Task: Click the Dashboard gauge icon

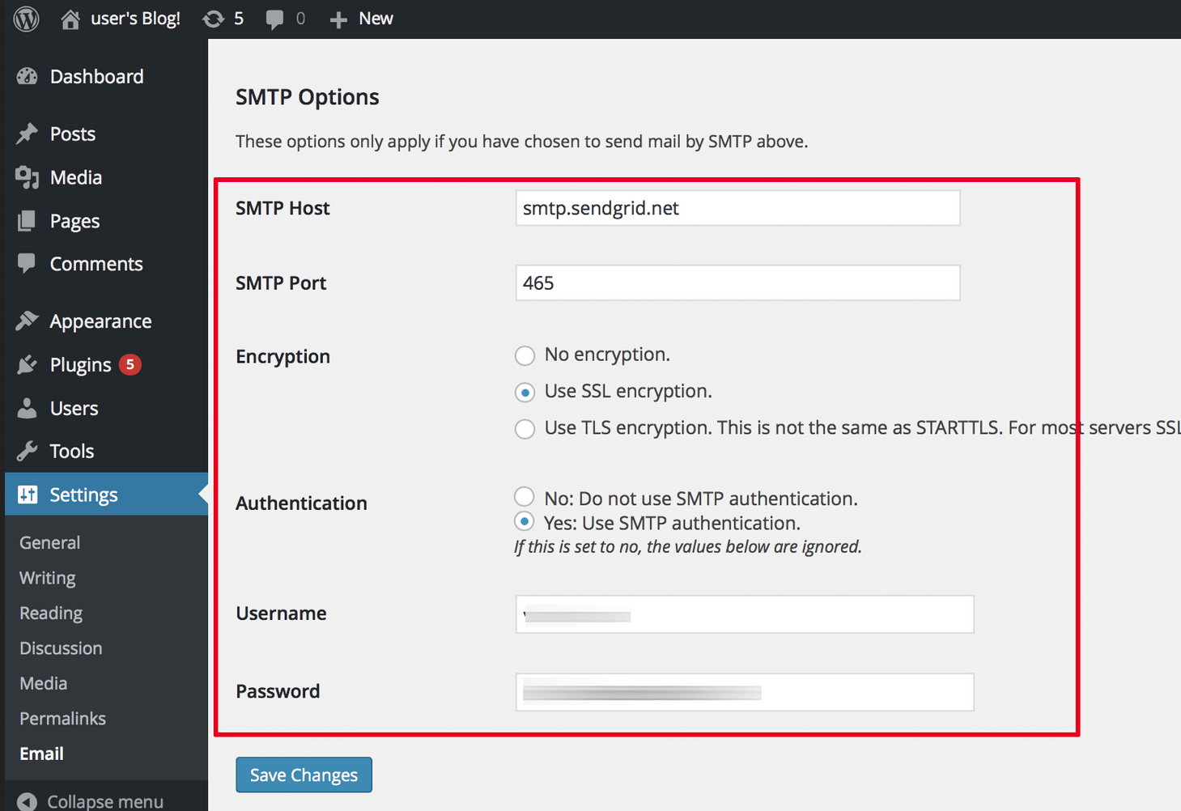Action: click(27, 76)
